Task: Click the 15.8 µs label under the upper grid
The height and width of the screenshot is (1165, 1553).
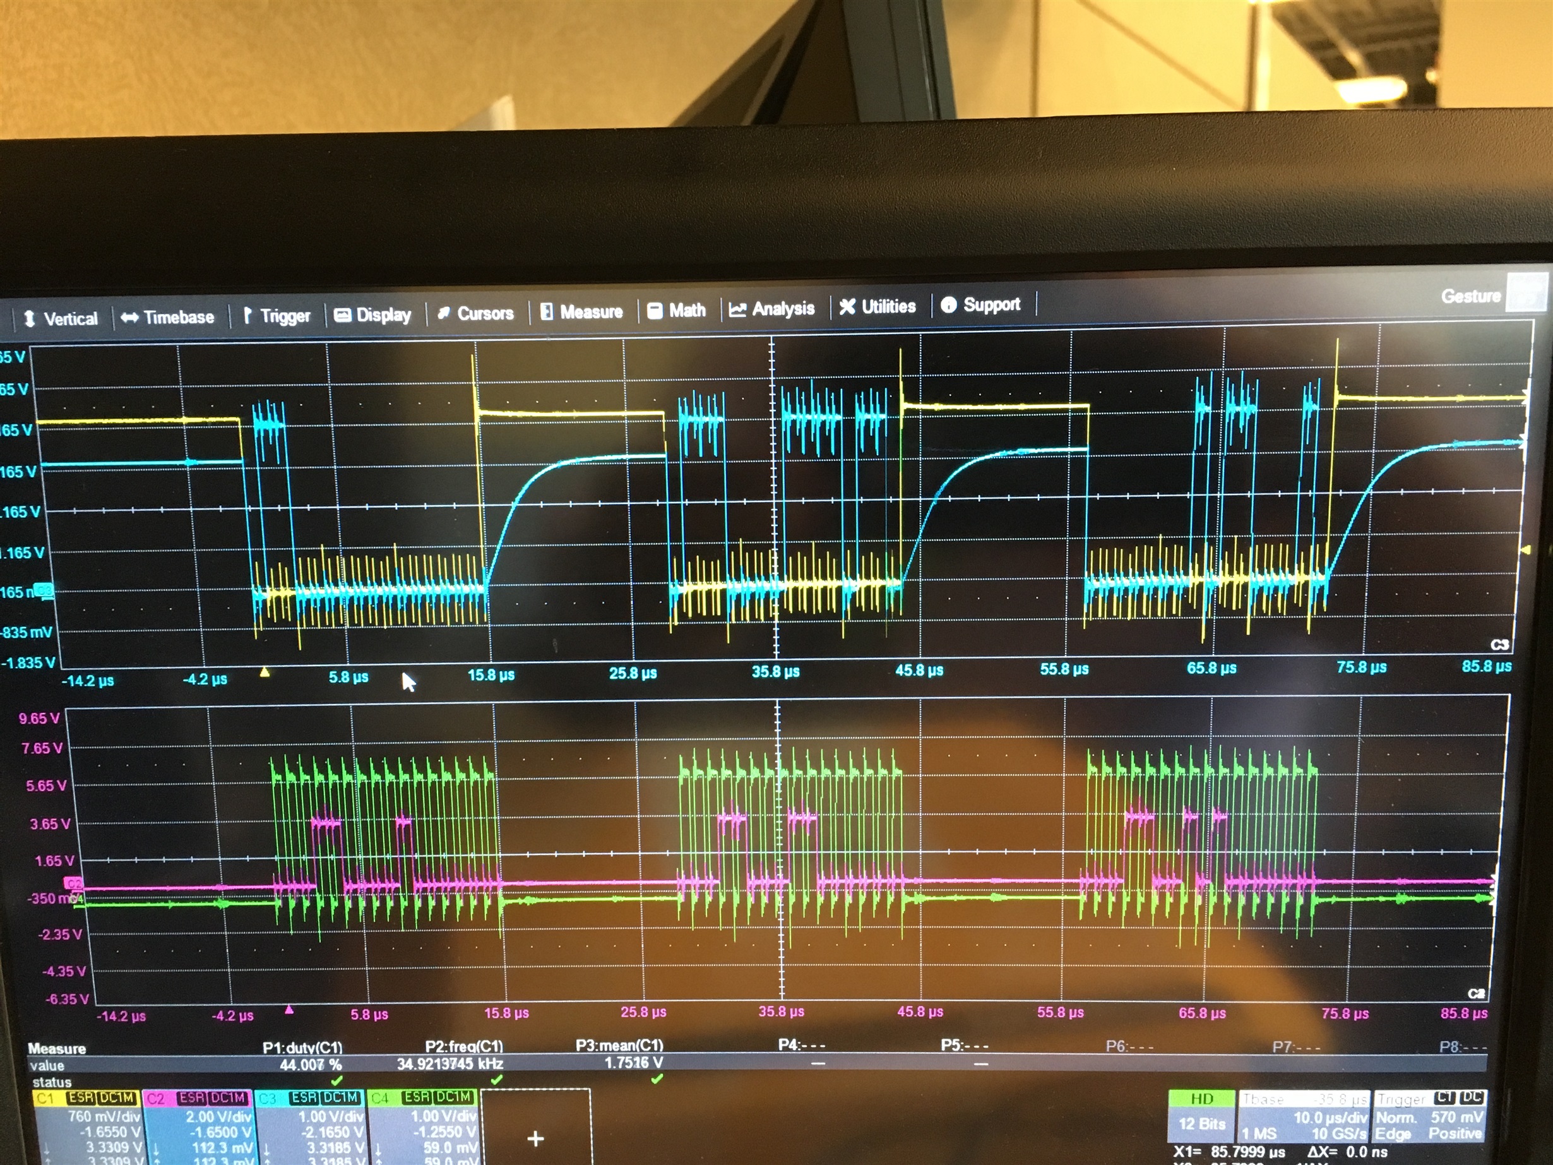Action: pos(491,675)
